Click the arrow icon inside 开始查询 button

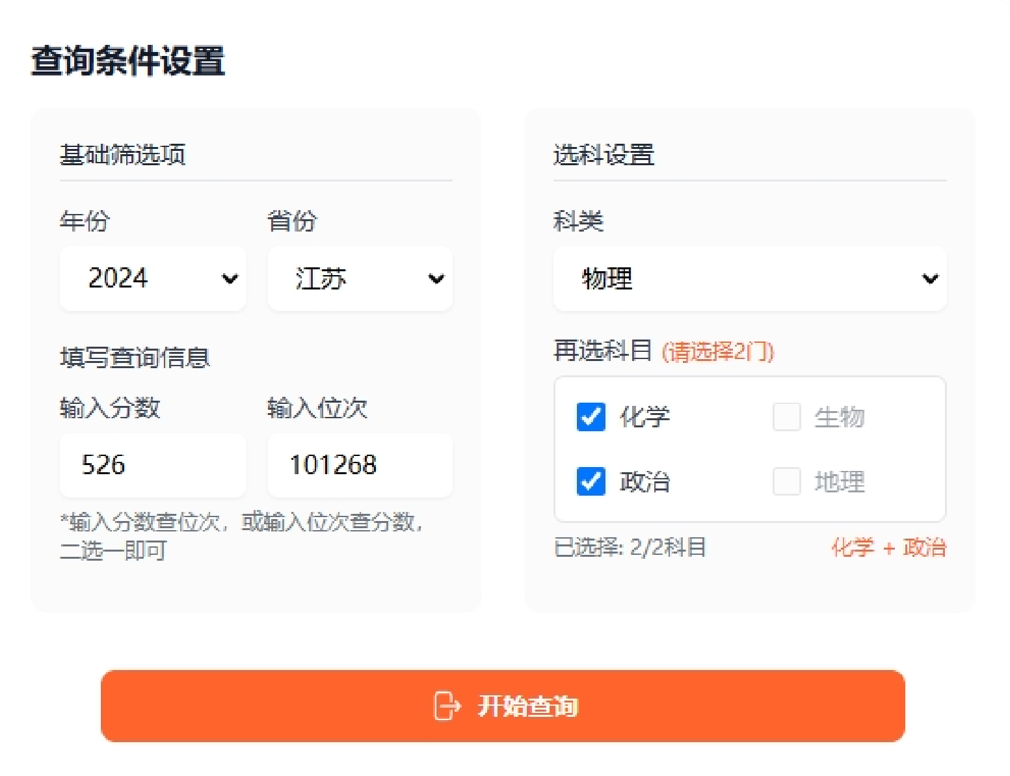(447, 706)
